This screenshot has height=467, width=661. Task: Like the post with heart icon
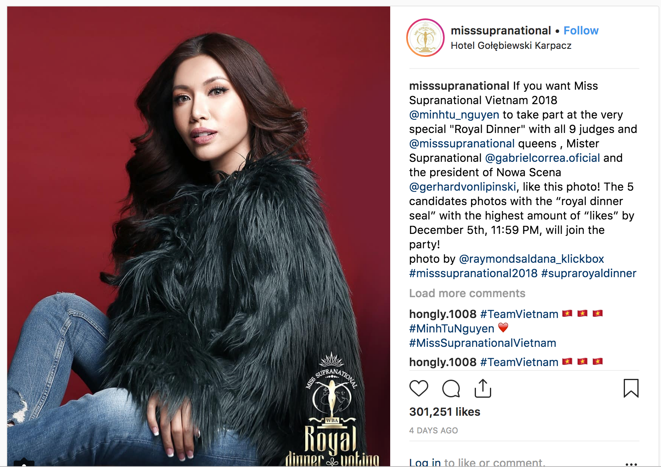click(419, 388)
